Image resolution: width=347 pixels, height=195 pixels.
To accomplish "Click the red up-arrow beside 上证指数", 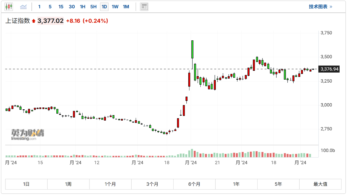I will (x=34, y=21).
